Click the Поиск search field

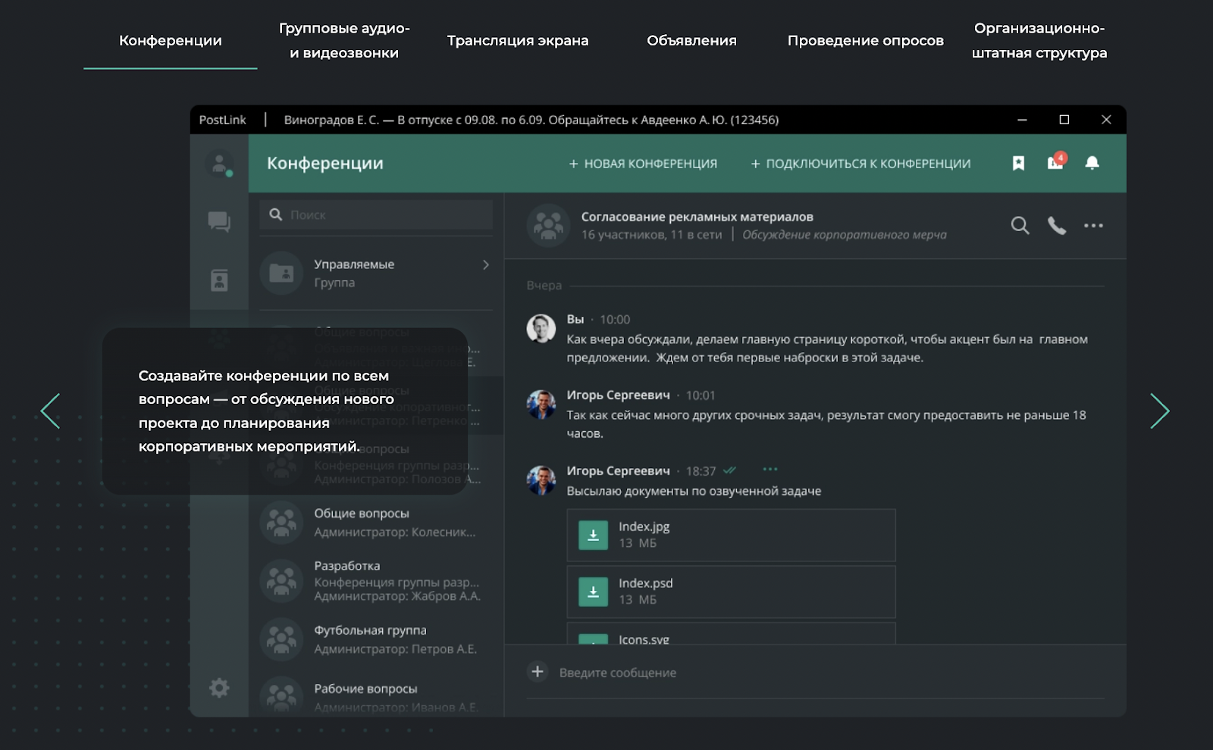pos(376,214)
